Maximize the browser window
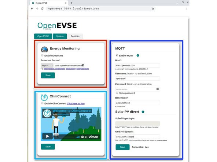The width and height of the screenshot is (217, 162). click(x=183, y=2)
